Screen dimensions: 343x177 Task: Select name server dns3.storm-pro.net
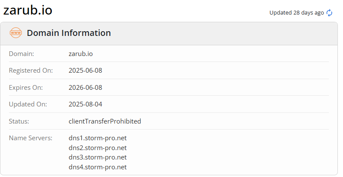(x=98, y=157)
